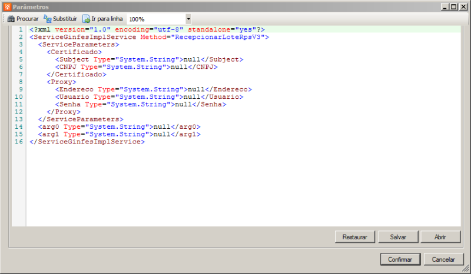Click the xml version declaration line

click(147, 29)
